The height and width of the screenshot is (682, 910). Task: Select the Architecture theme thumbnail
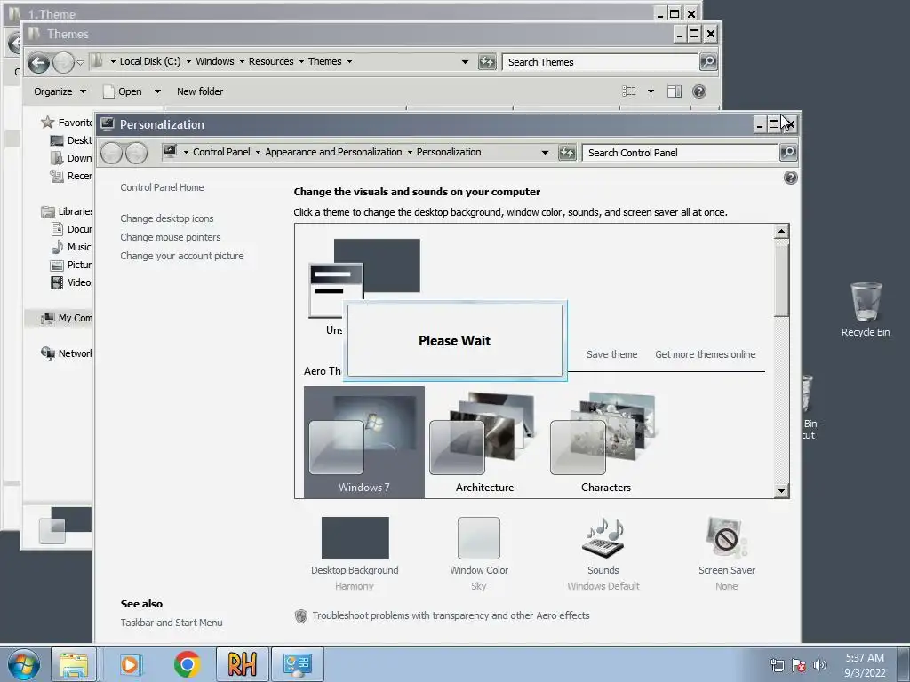tap(484, 442)
